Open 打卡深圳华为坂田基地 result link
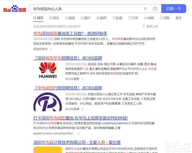192x153 pixels. click(80, 118)
